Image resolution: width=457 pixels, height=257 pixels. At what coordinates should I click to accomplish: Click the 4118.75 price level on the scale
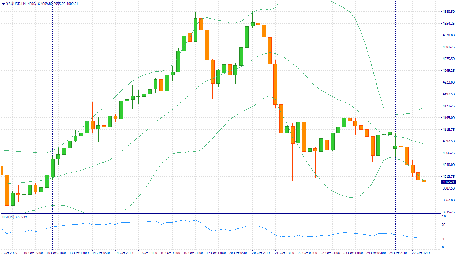click(448, 130)
